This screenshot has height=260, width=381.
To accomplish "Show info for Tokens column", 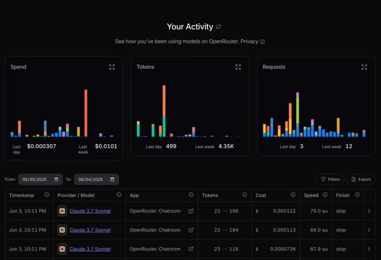I will coord(245,195).
